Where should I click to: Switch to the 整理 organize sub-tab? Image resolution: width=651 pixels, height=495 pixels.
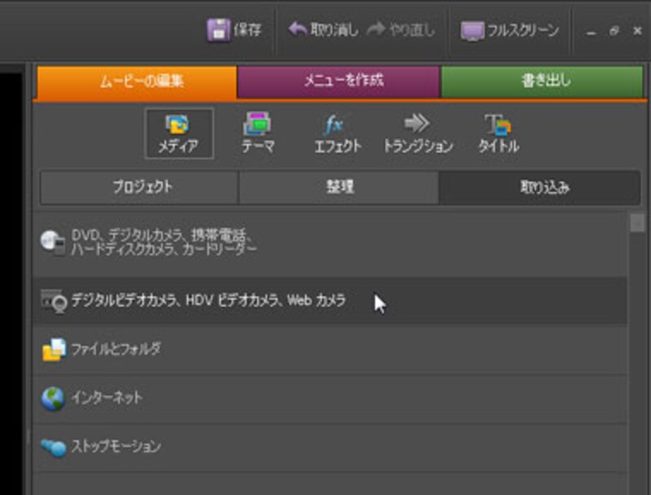click(339, 187)
